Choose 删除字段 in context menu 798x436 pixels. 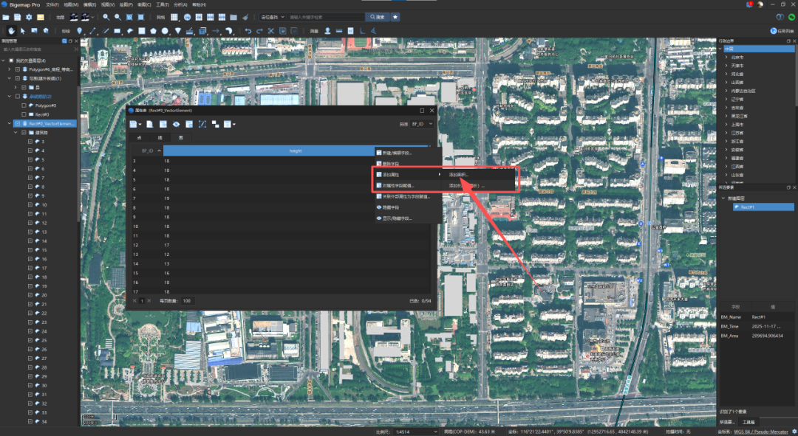408,164
